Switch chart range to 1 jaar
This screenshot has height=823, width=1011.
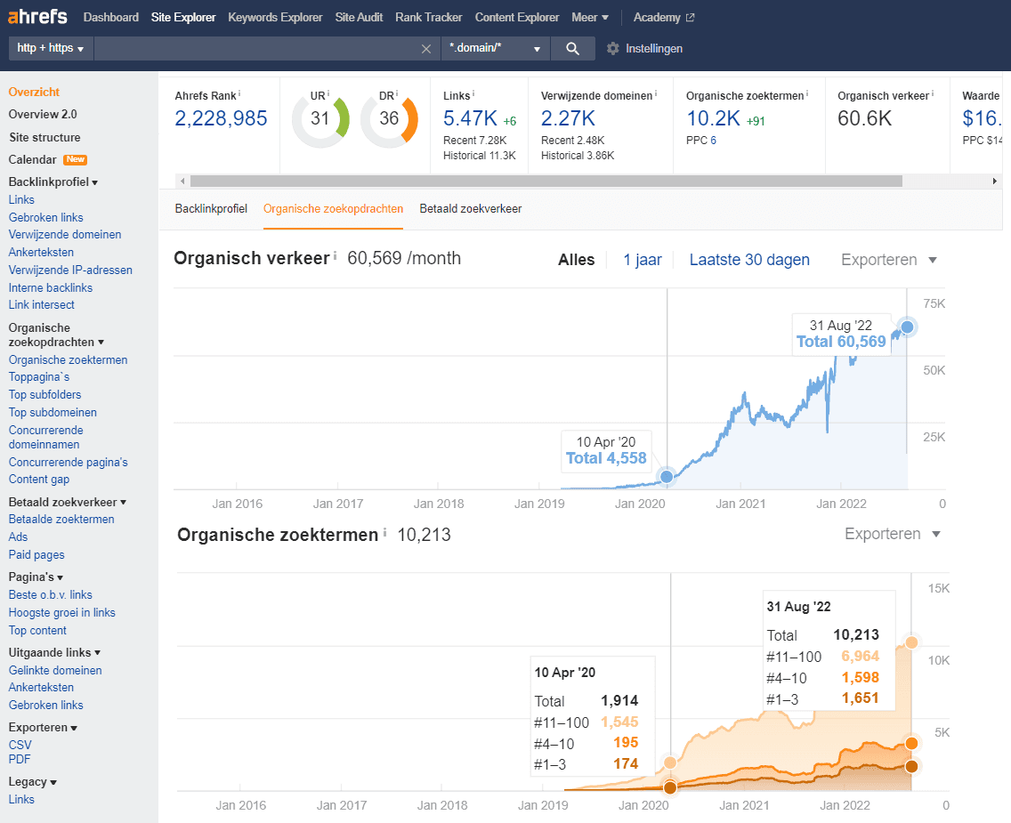(x=643, y=260)
